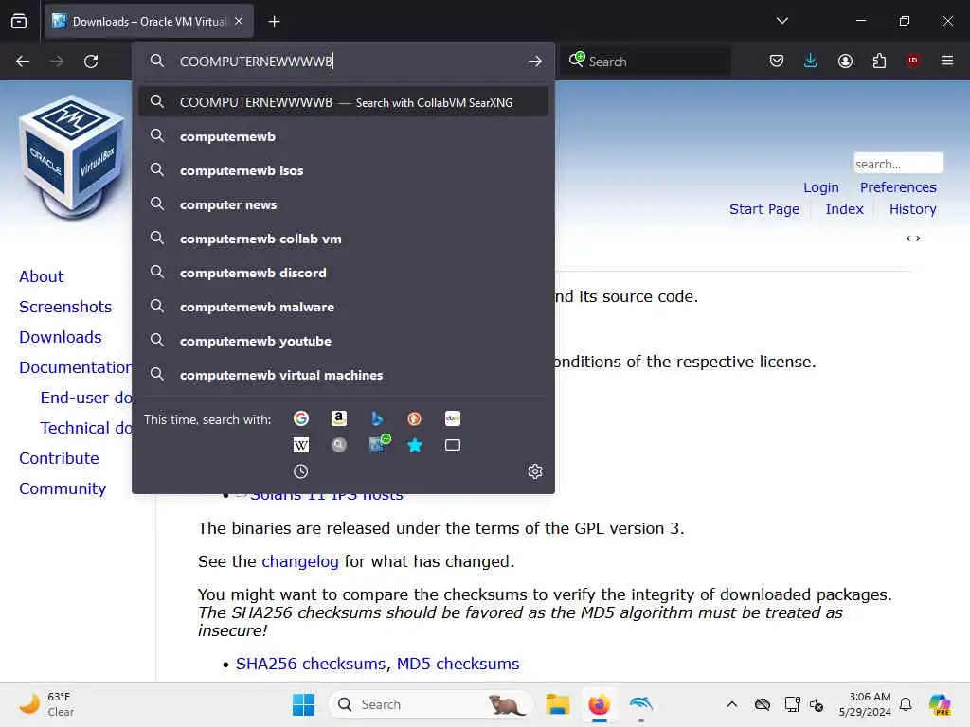Search history via the clock icon

pyautogui.click(x=300, y=471)
